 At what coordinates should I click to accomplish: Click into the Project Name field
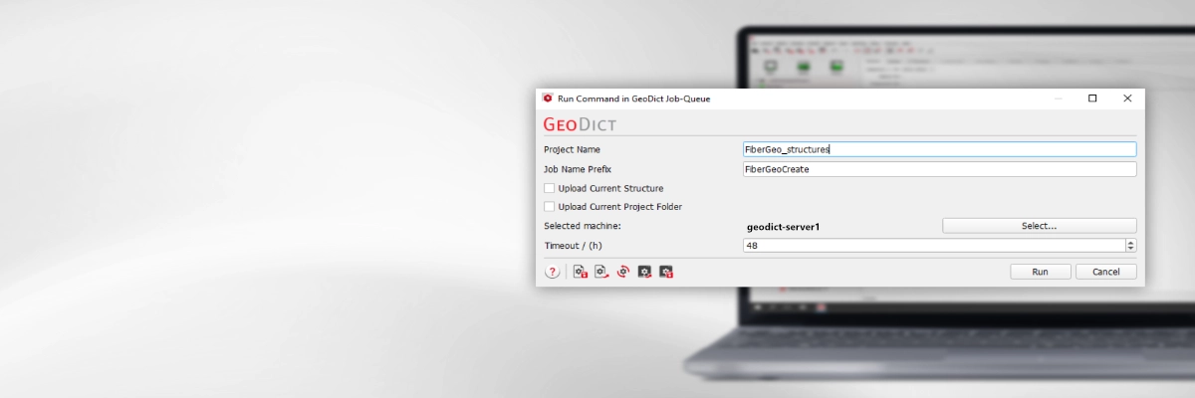coord(939,149)
